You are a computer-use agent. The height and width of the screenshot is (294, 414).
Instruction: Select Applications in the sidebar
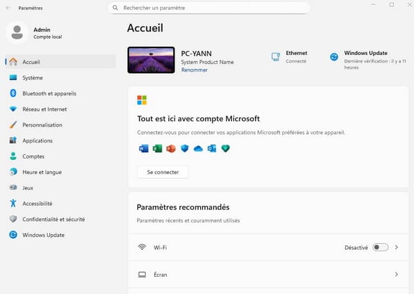tap(61, 140)
